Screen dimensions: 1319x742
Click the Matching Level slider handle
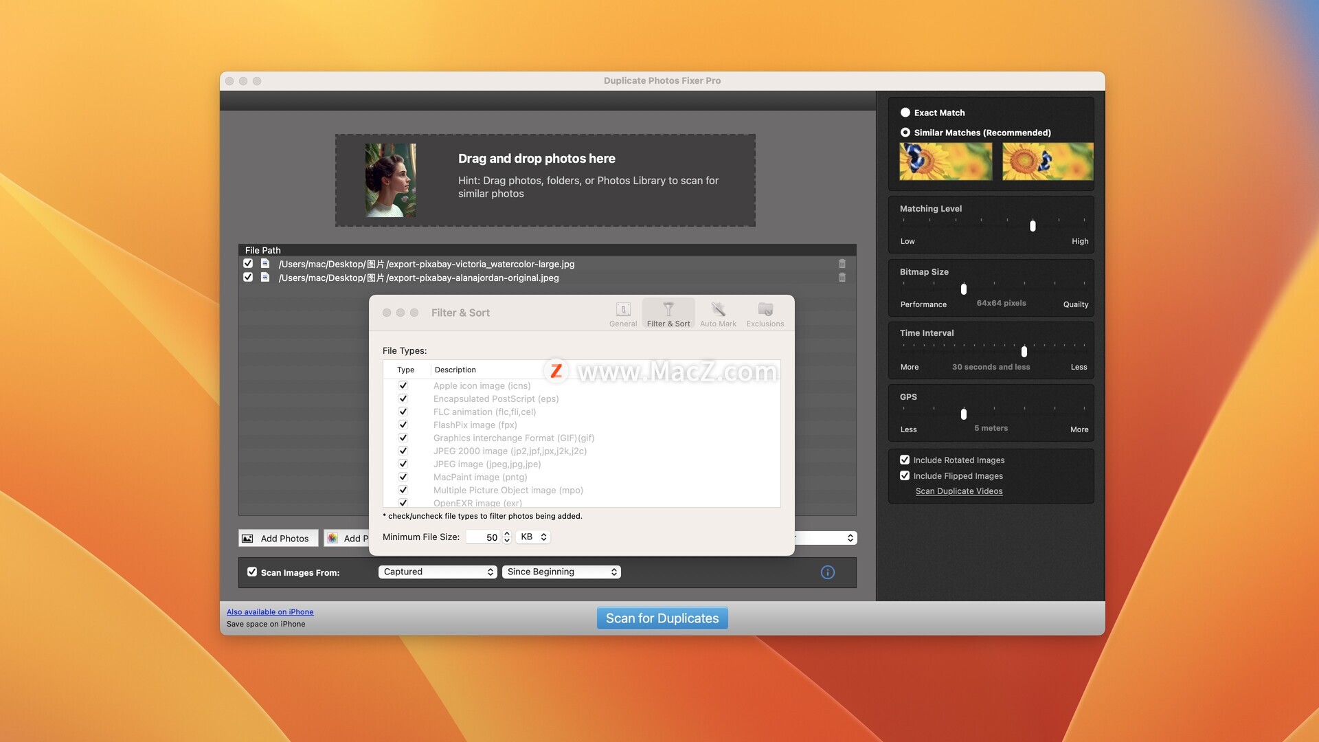pyautogui.click(x=1033, y=225)
